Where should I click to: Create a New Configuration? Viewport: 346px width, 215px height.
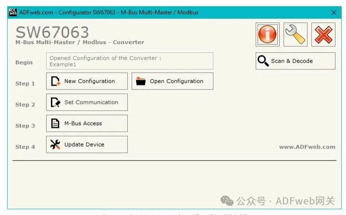coord(87,81)
